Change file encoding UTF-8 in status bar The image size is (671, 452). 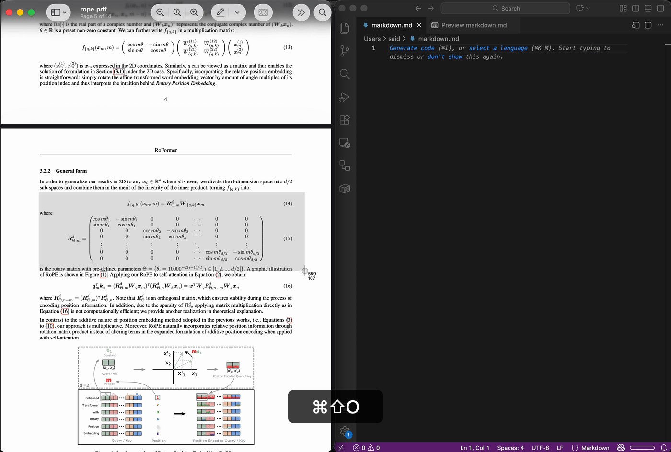[x=540, y=448]
